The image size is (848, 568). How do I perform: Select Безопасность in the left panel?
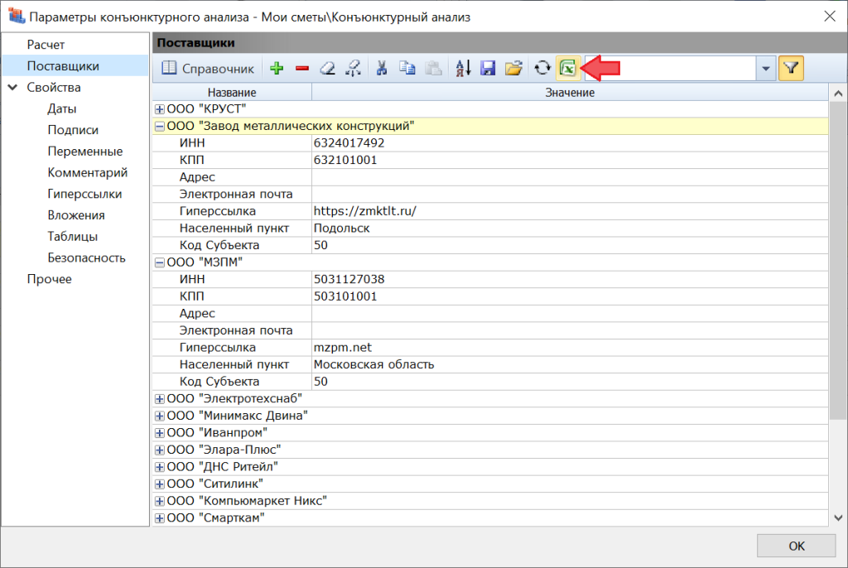pos(86,258)
